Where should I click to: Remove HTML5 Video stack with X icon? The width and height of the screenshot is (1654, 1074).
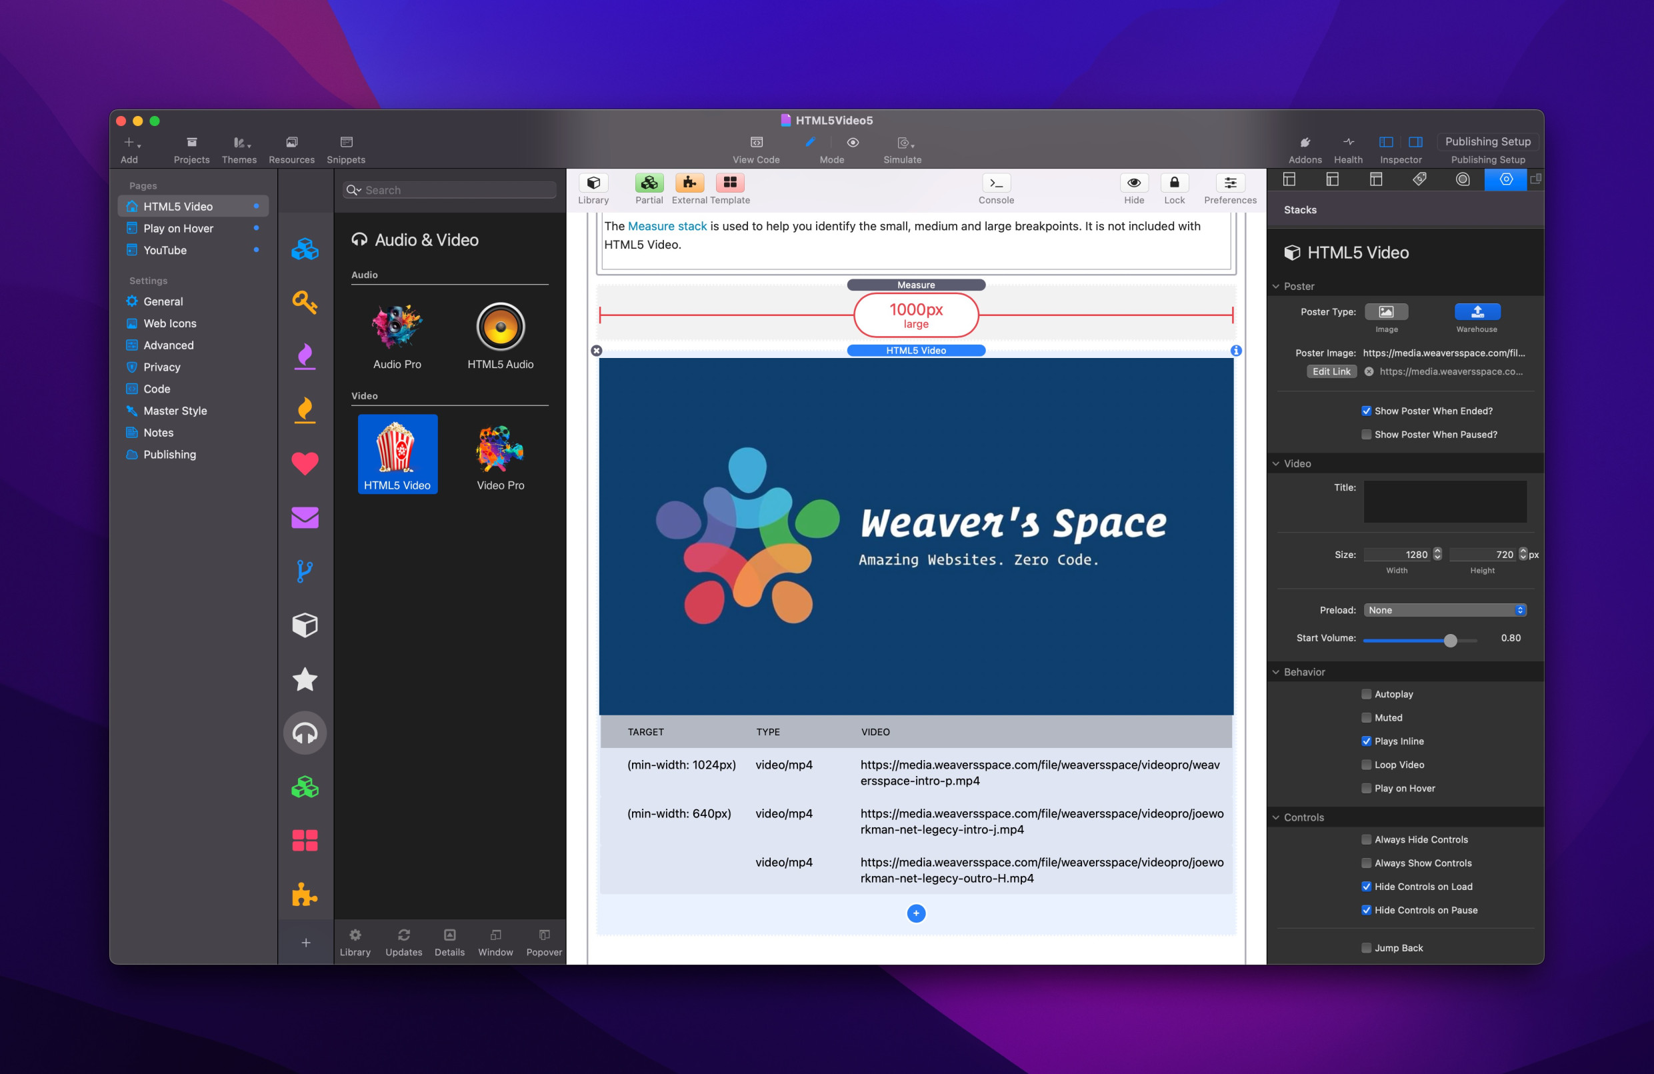[x=596, y=351]
